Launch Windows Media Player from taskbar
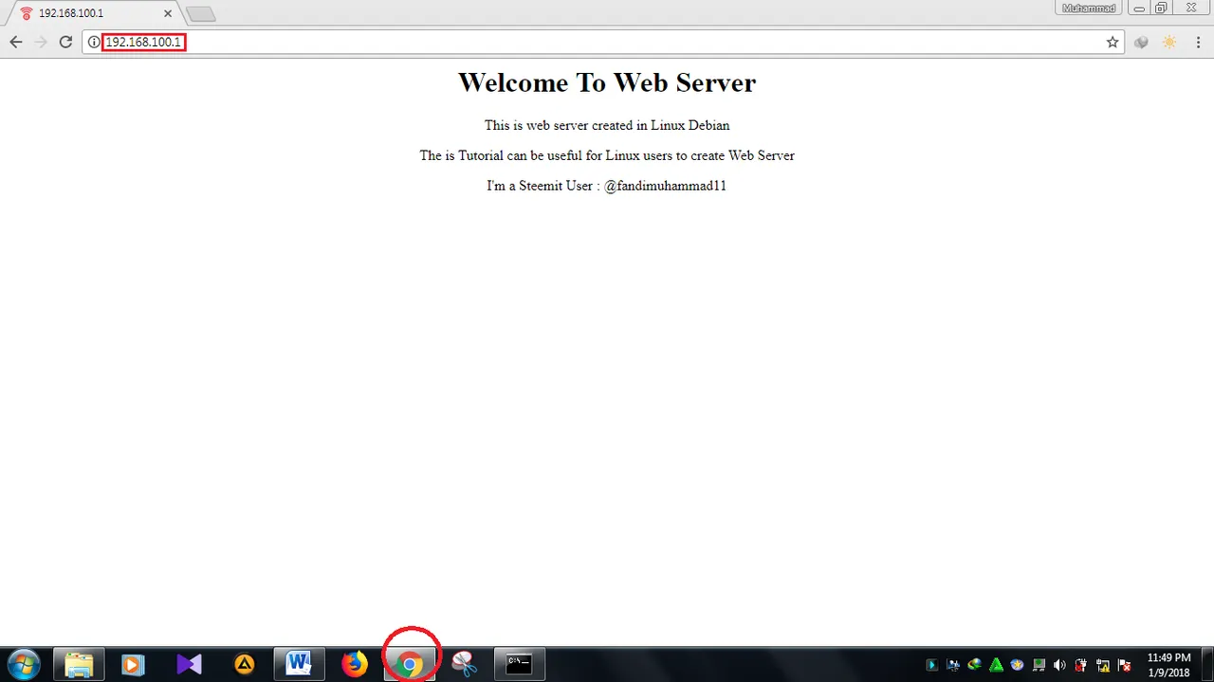The height and width of the screenshot is (682, 1214). [133, 664]
